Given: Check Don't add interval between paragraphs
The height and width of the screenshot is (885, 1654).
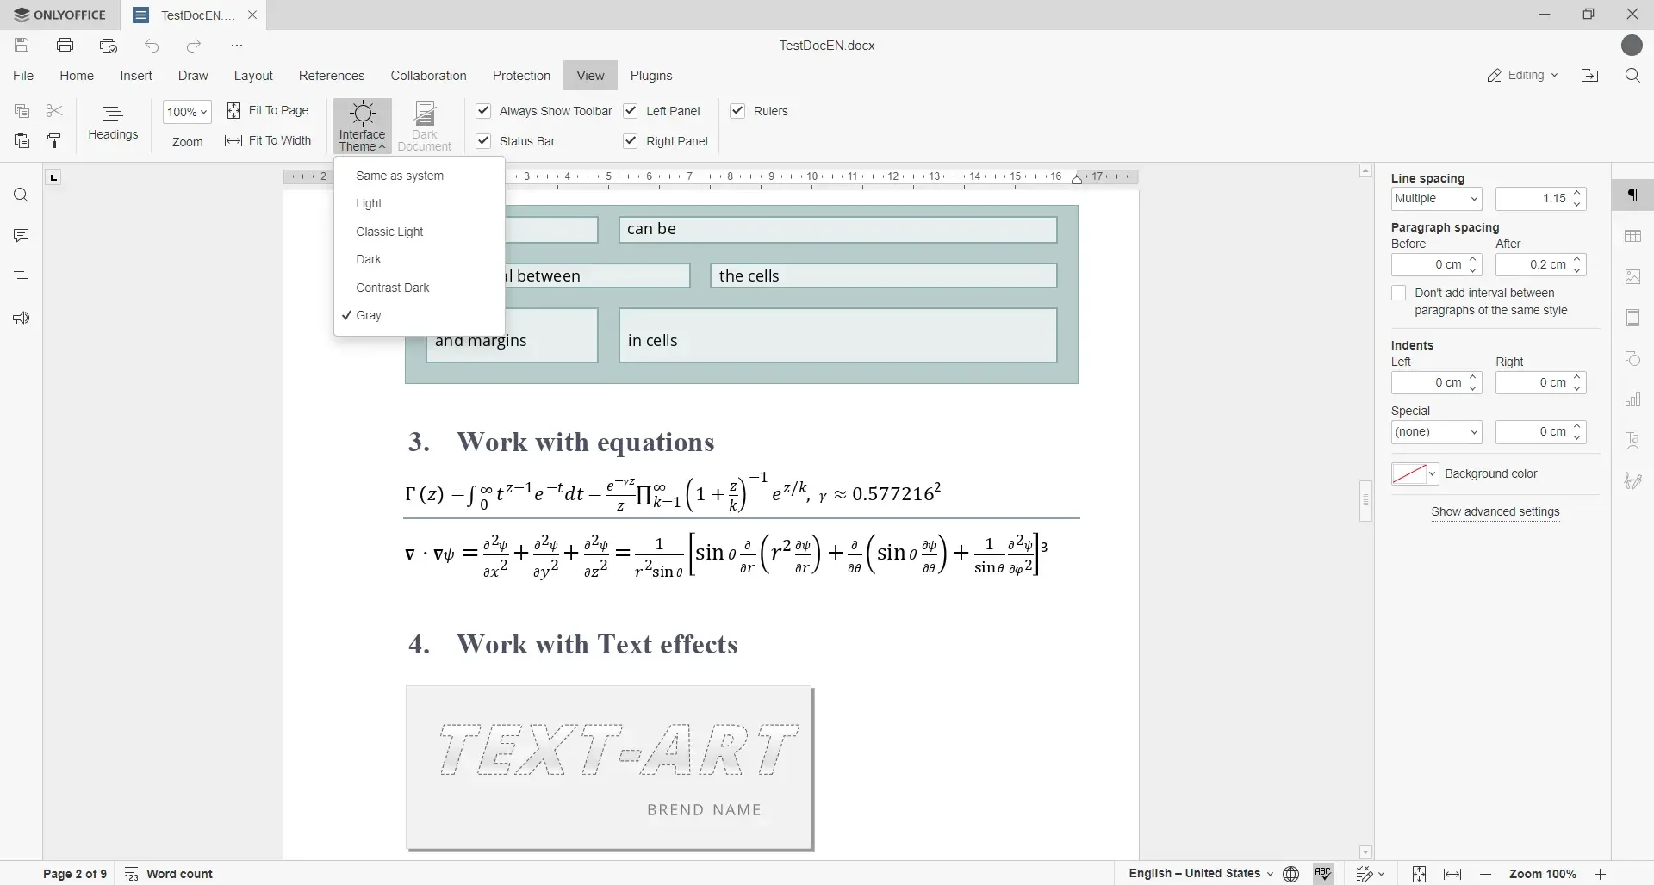Looking at the screenshot, I should [x=1399, y=294].
